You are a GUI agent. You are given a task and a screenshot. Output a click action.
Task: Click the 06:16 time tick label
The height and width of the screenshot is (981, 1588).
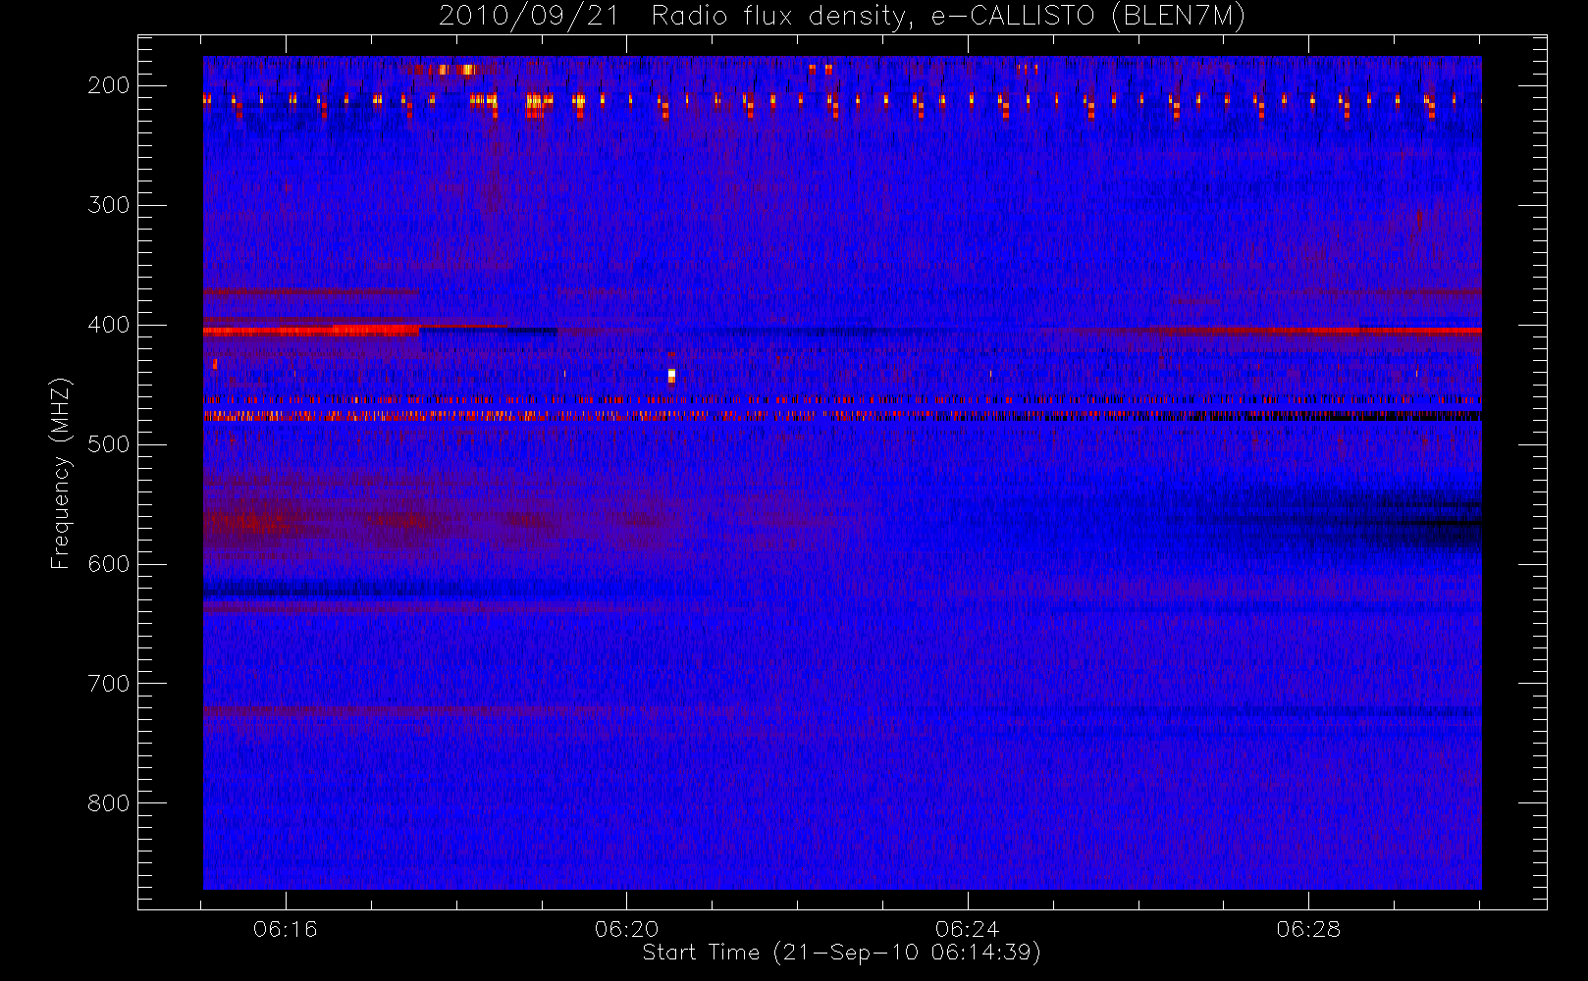(286, 929)
